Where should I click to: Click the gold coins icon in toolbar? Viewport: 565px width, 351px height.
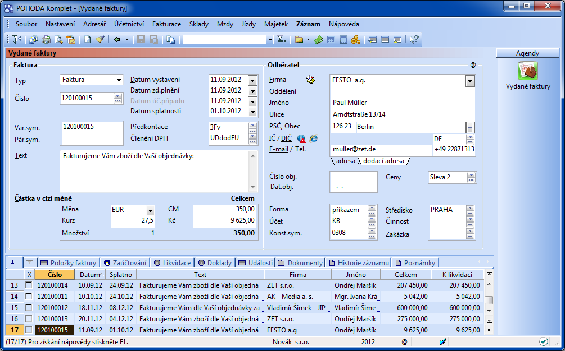[356, 39]
